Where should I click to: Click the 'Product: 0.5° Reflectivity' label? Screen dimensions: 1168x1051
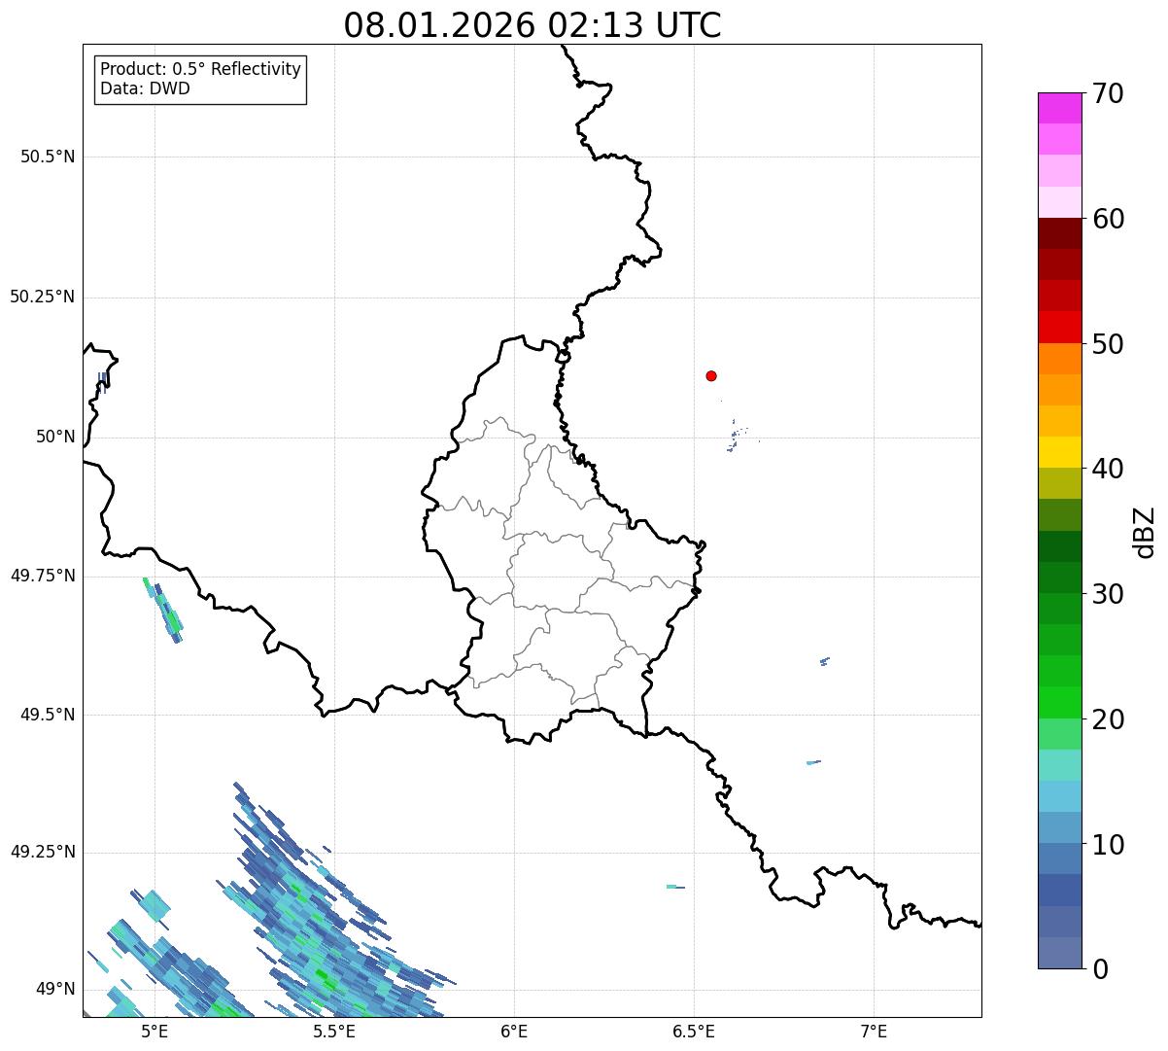[x=200, y=70]
